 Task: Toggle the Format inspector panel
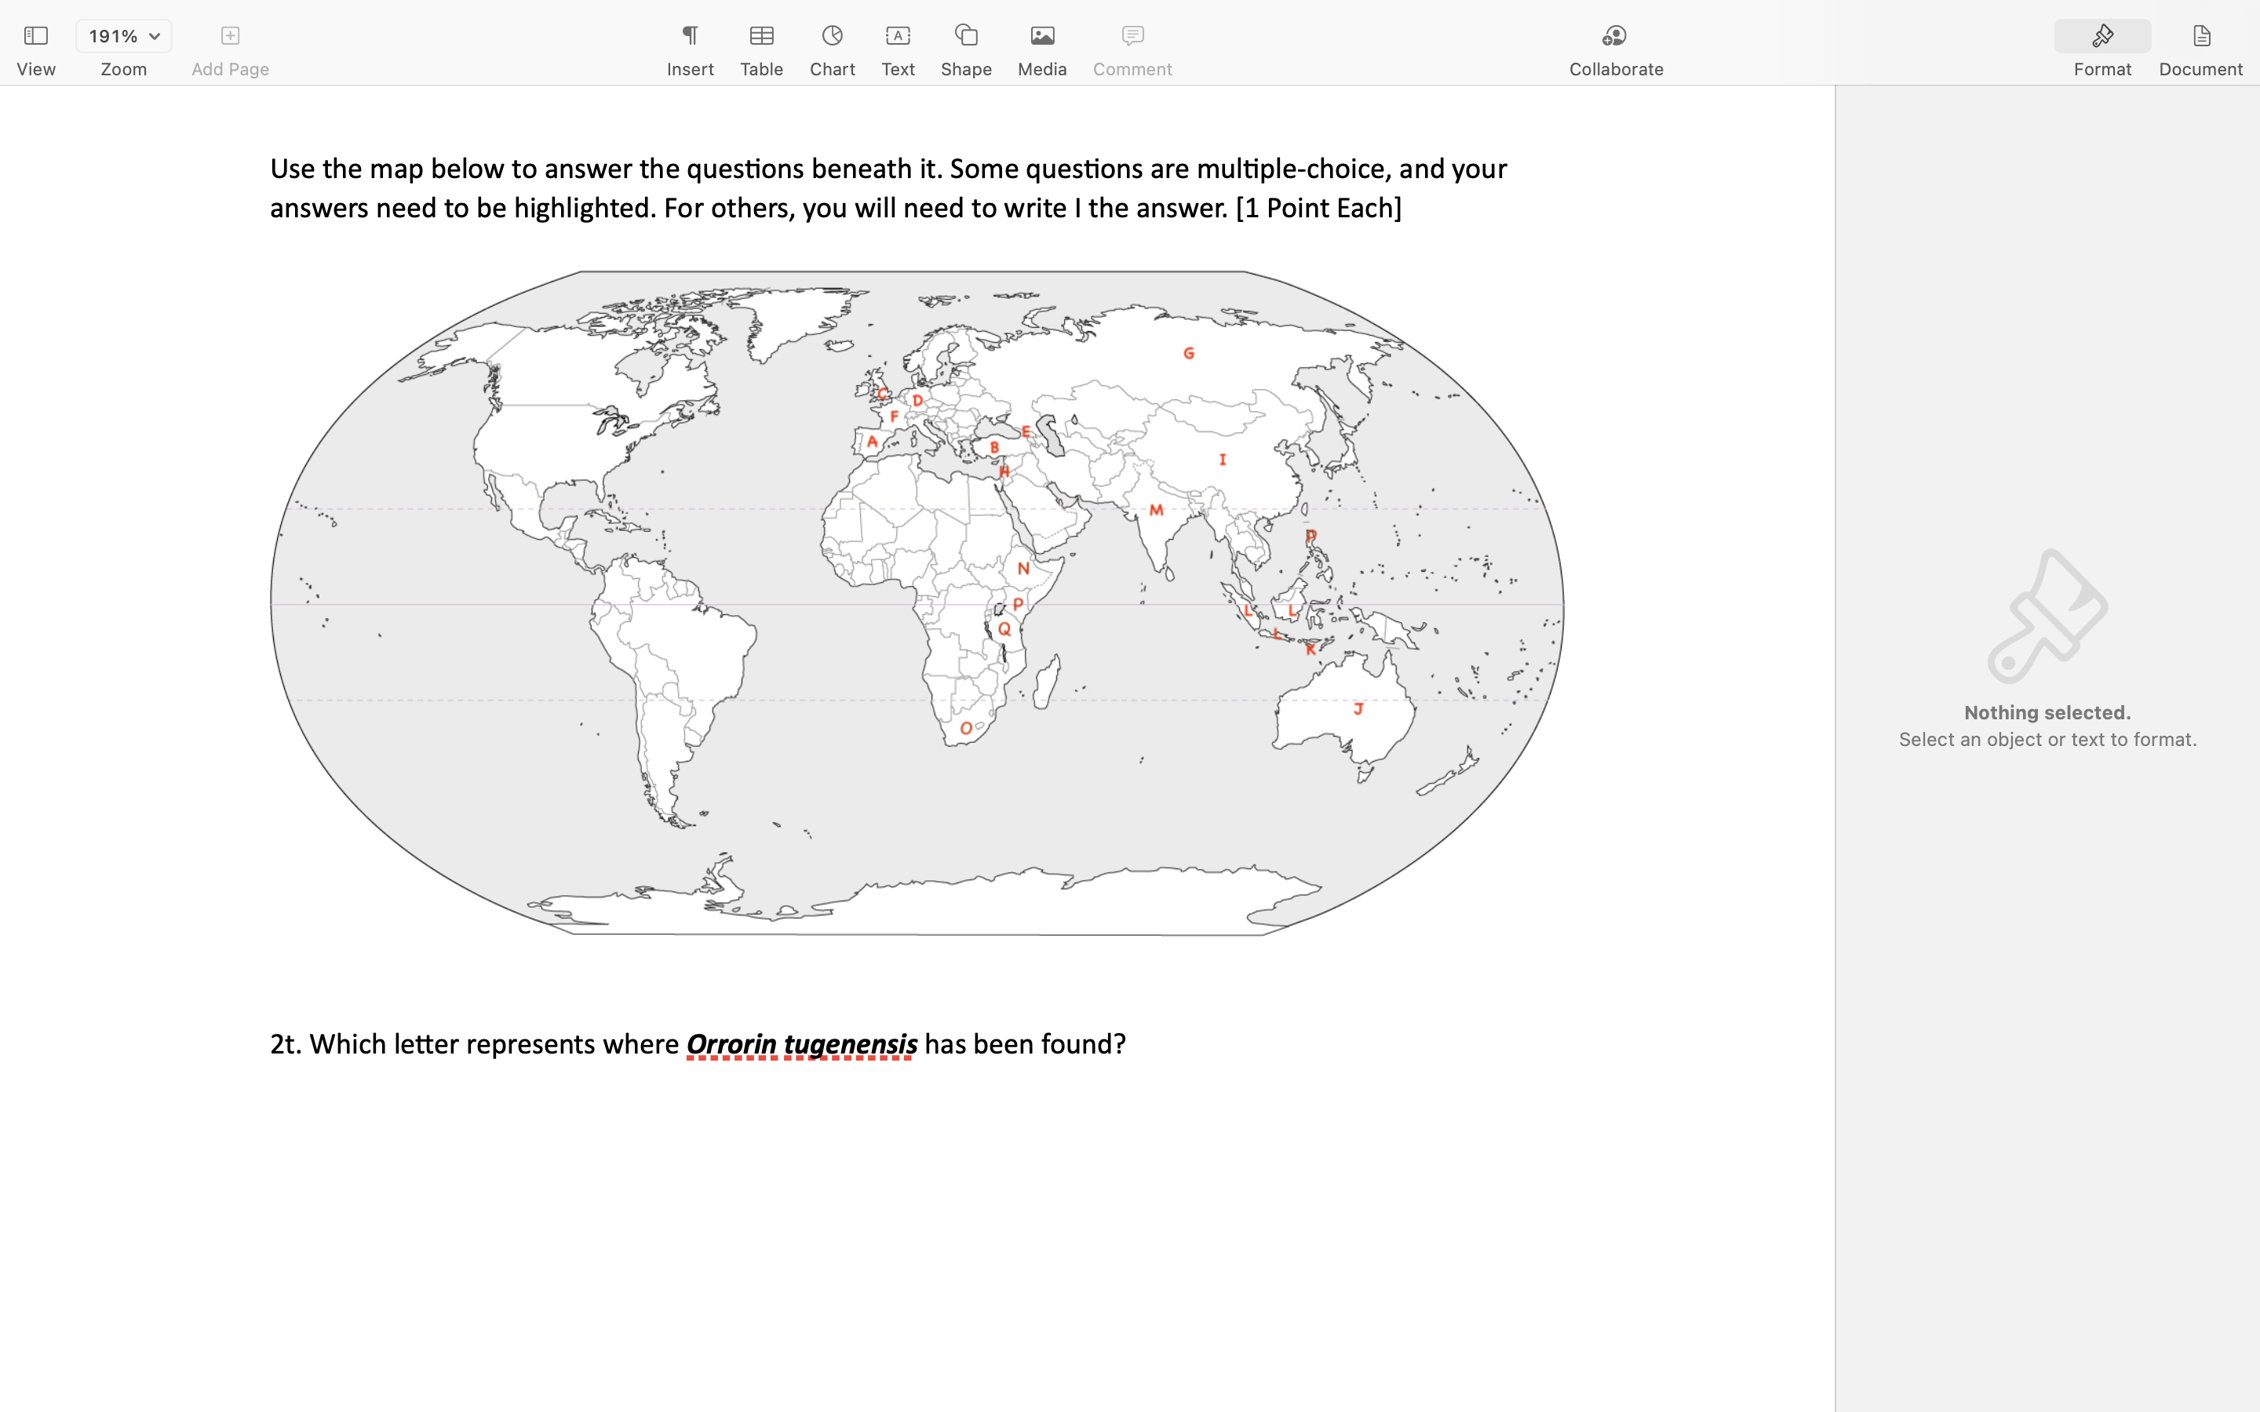(2101, 35)
